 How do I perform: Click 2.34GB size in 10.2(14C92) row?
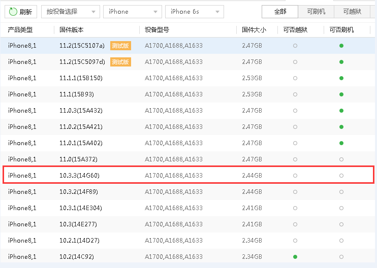coord(252,257)
